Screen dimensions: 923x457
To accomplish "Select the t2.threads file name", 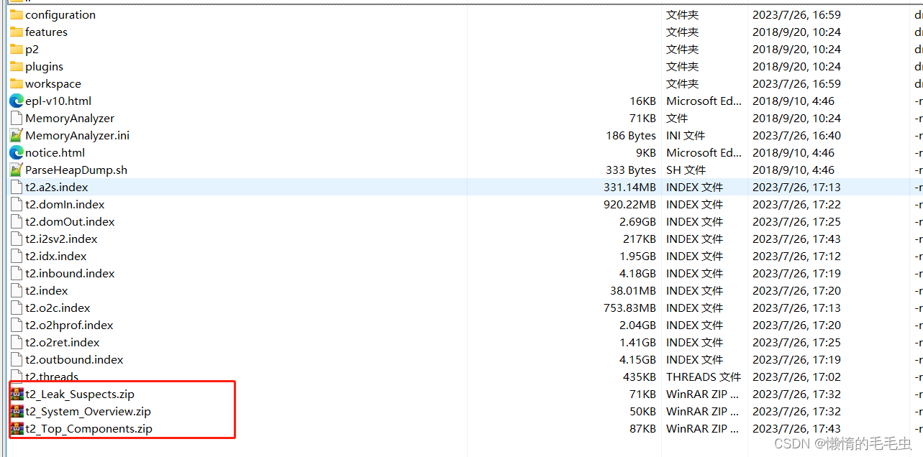I will click(x=52, y=377).
